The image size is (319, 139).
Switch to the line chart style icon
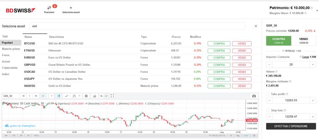point(67,96)
